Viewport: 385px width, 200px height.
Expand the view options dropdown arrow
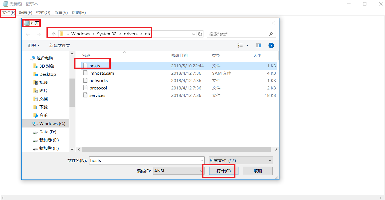click(x=247, y=45)
